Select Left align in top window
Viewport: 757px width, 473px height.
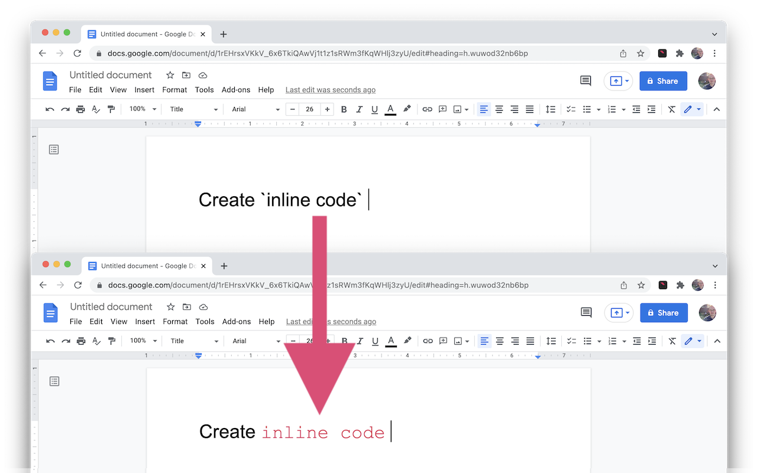(484, 109)
